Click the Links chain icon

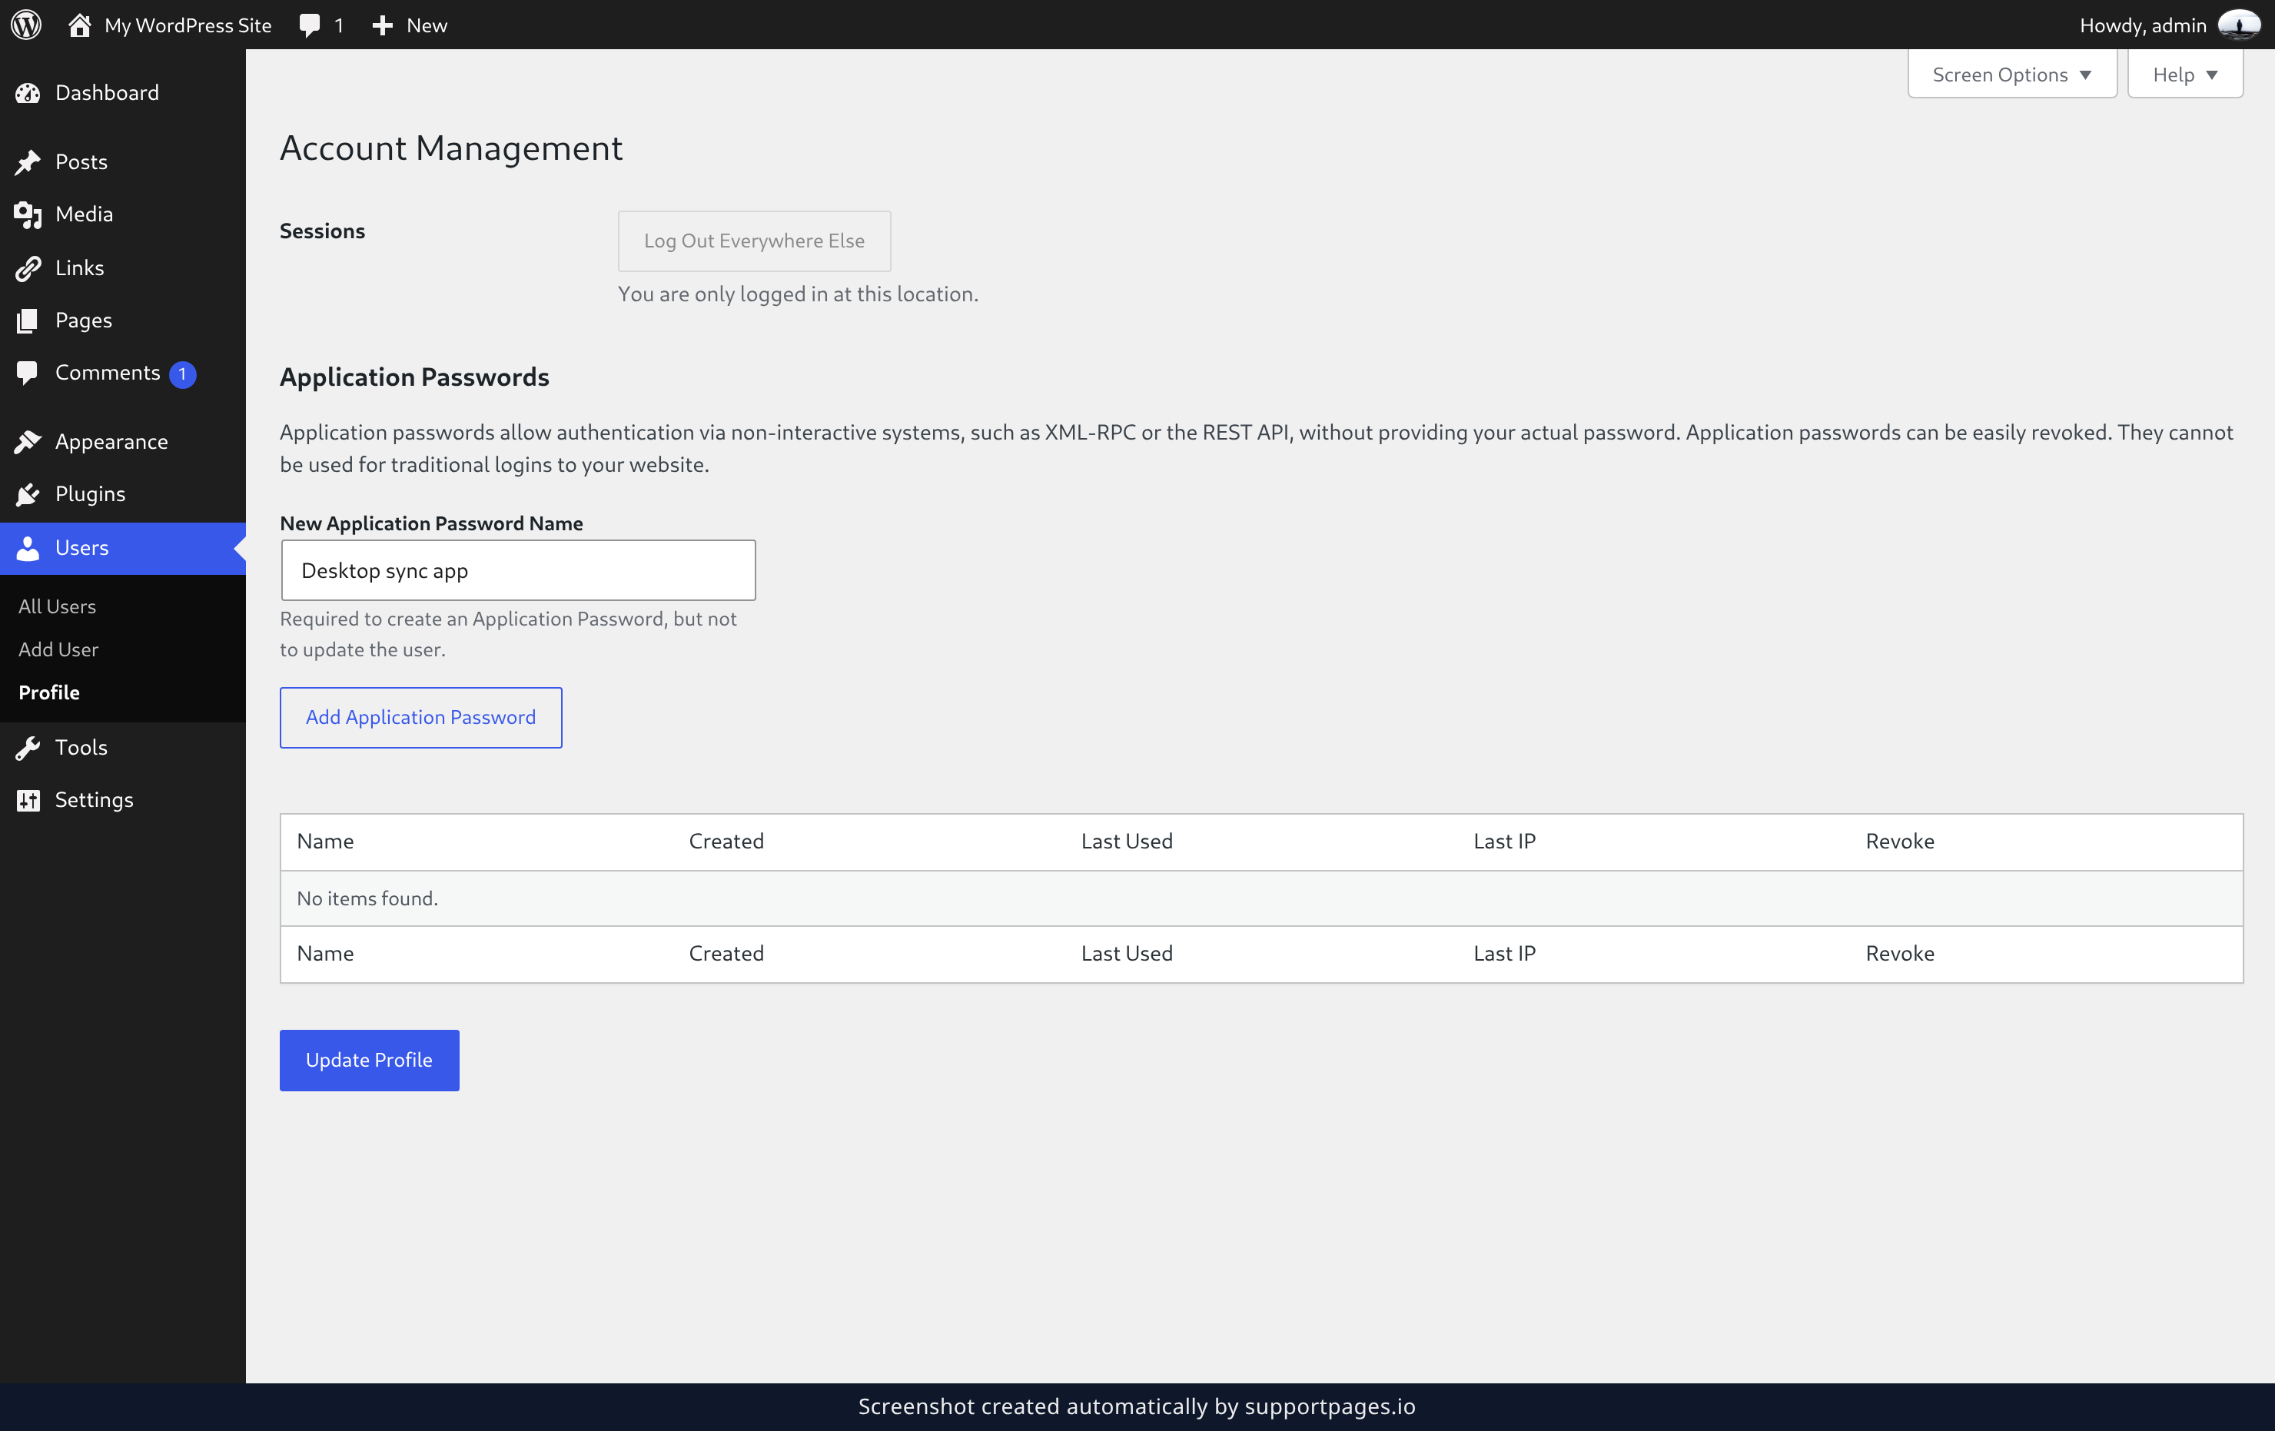(28, 268)
